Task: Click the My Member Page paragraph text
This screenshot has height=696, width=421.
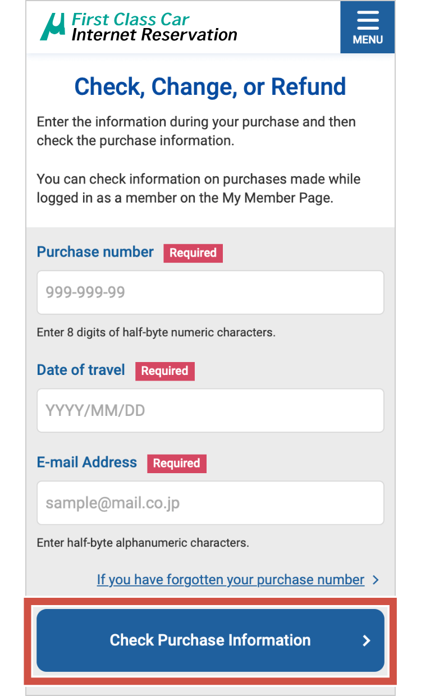Action: click(199, 189)
